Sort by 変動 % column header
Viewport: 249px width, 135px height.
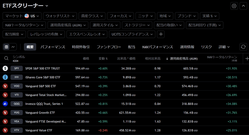coord(103,59)
